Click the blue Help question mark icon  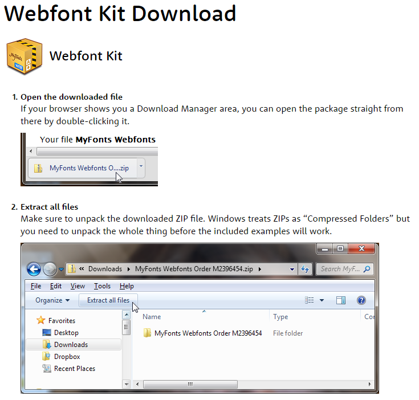(x=361, y=300)
